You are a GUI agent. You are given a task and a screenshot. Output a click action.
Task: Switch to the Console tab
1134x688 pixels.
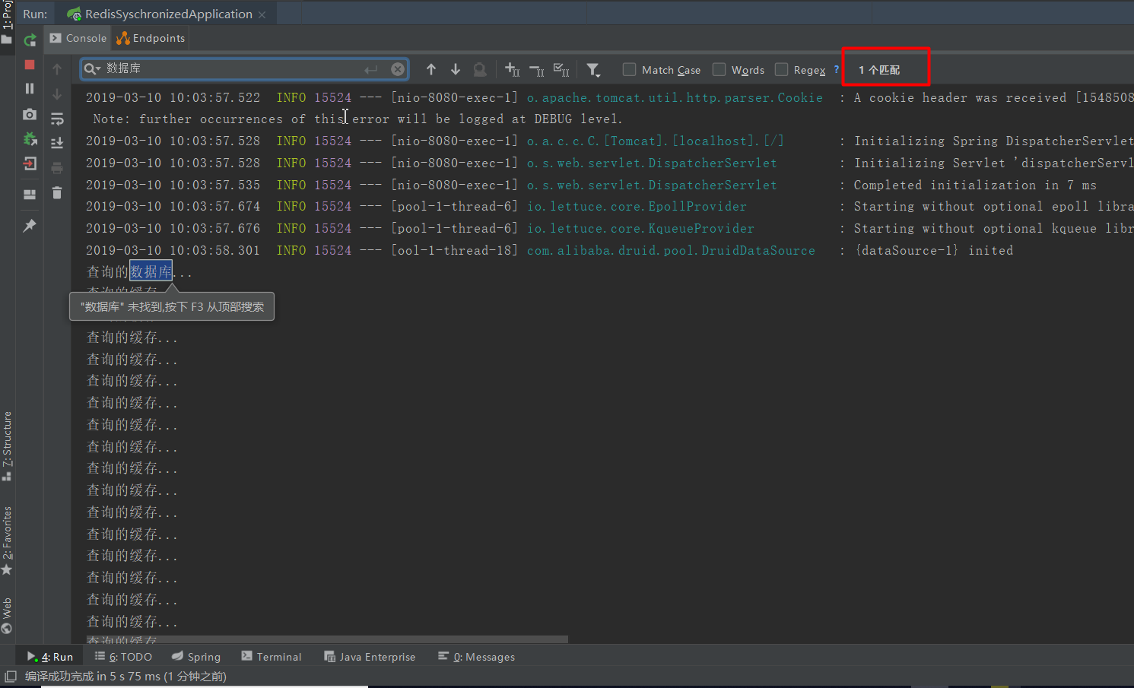coord(78,38)
